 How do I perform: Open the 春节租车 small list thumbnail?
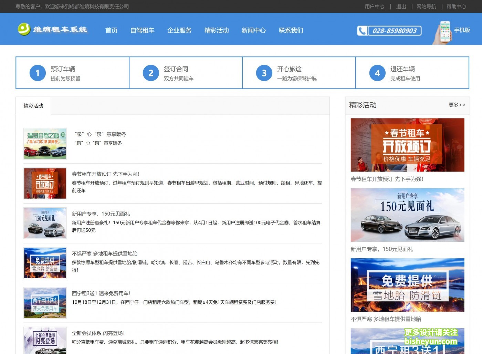tap(45, 184)
